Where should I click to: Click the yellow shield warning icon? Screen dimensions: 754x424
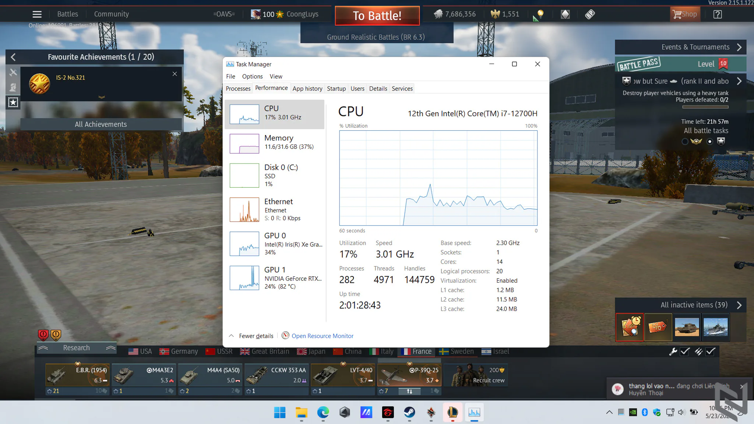click(x=56, y=335)
